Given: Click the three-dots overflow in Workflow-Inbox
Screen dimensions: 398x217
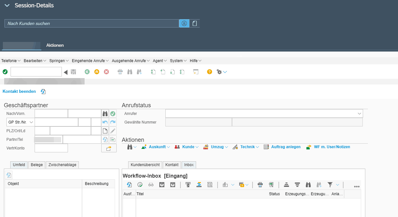Looking at the screenshot, I should click(357, 186).
